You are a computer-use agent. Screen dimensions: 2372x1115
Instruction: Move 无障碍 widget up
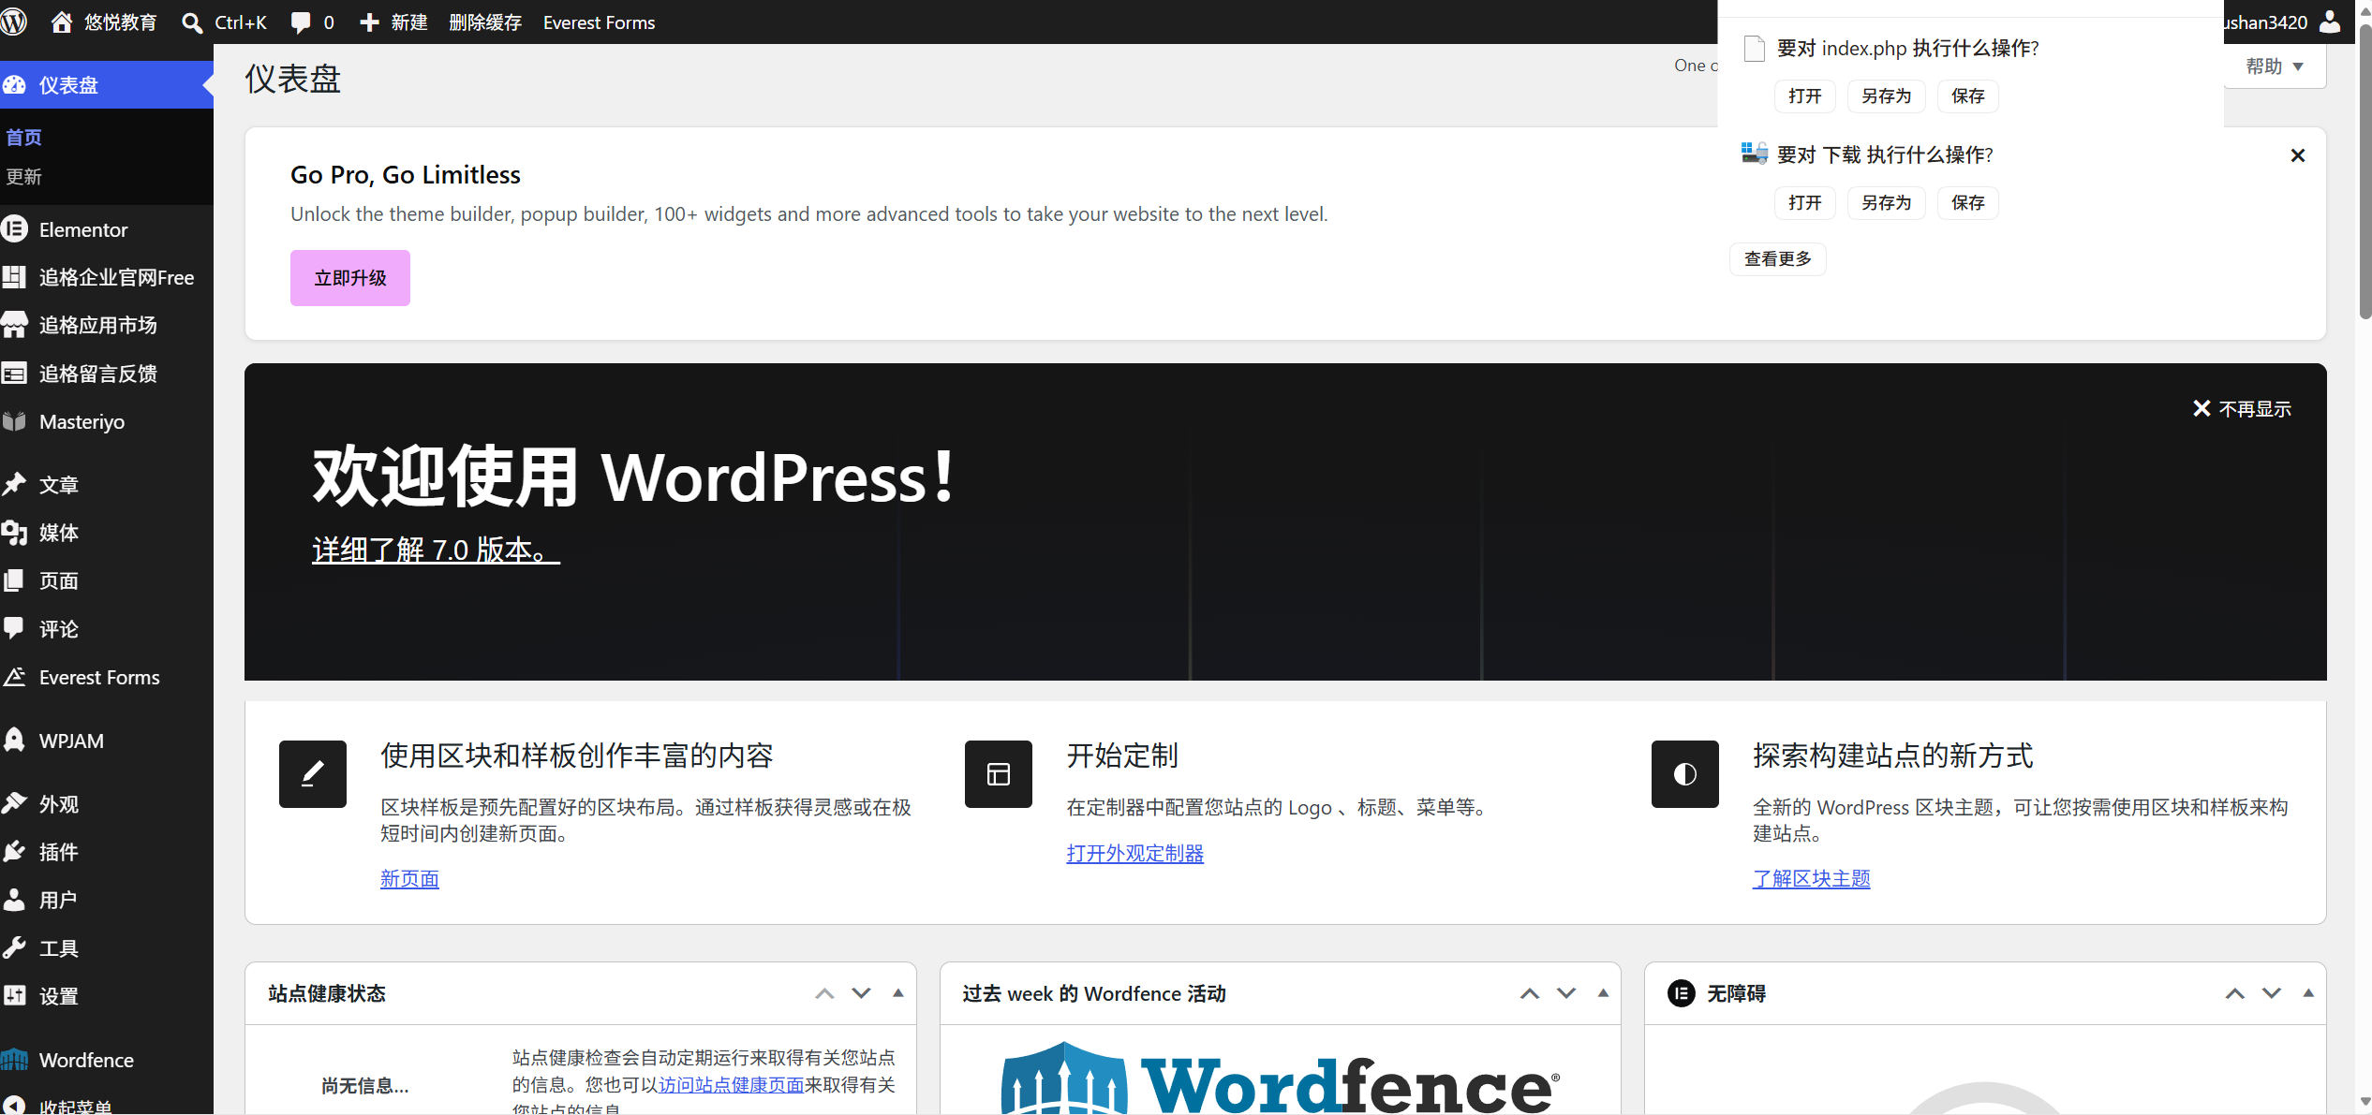pos(2235,993)
